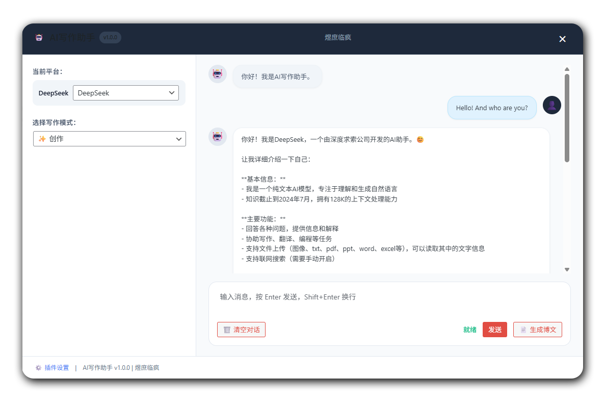Screen dimensions: 605x402
Task: Click the 选择写作模式 label
Action: [55, 122]
